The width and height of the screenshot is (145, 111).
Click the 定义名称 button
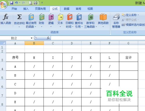point(130,15)
